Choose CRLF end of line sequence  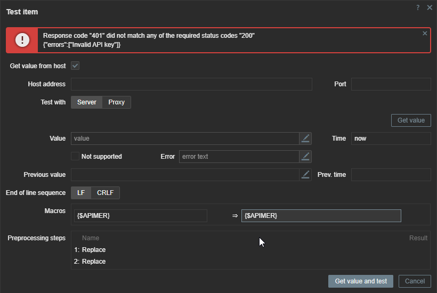[105, 193]
